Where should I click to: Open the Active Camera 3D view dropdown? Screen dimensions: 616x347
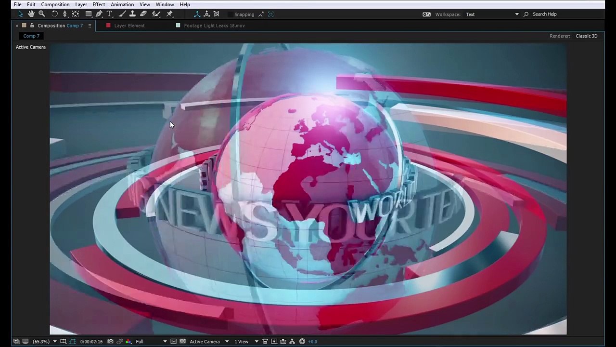pyautogui.click(x=209, y=342)
